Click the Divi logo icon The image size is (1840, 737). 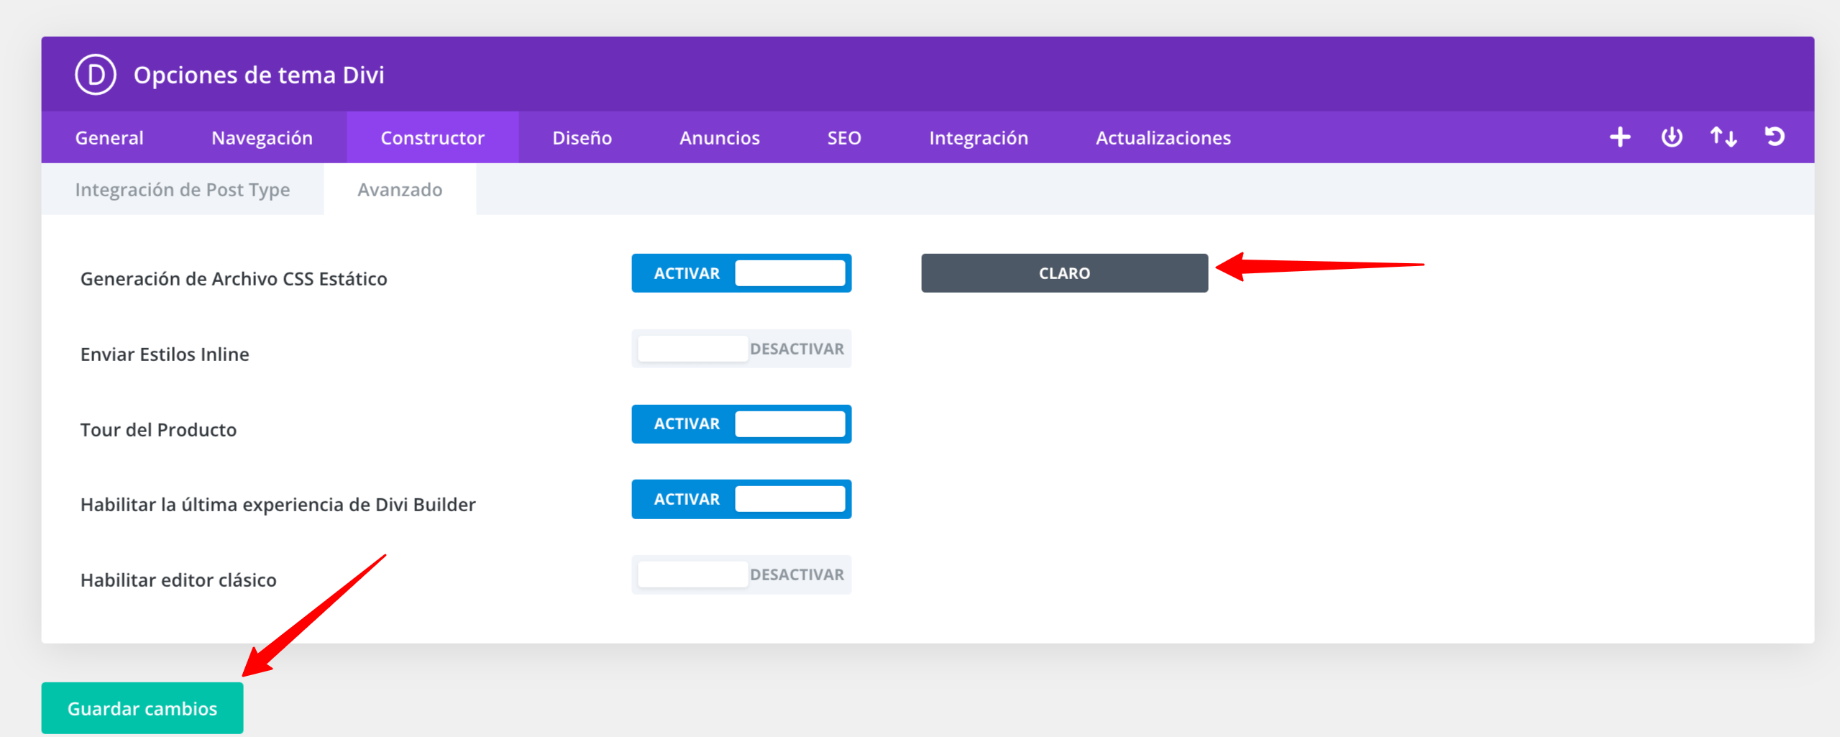[x=96, y=75]
